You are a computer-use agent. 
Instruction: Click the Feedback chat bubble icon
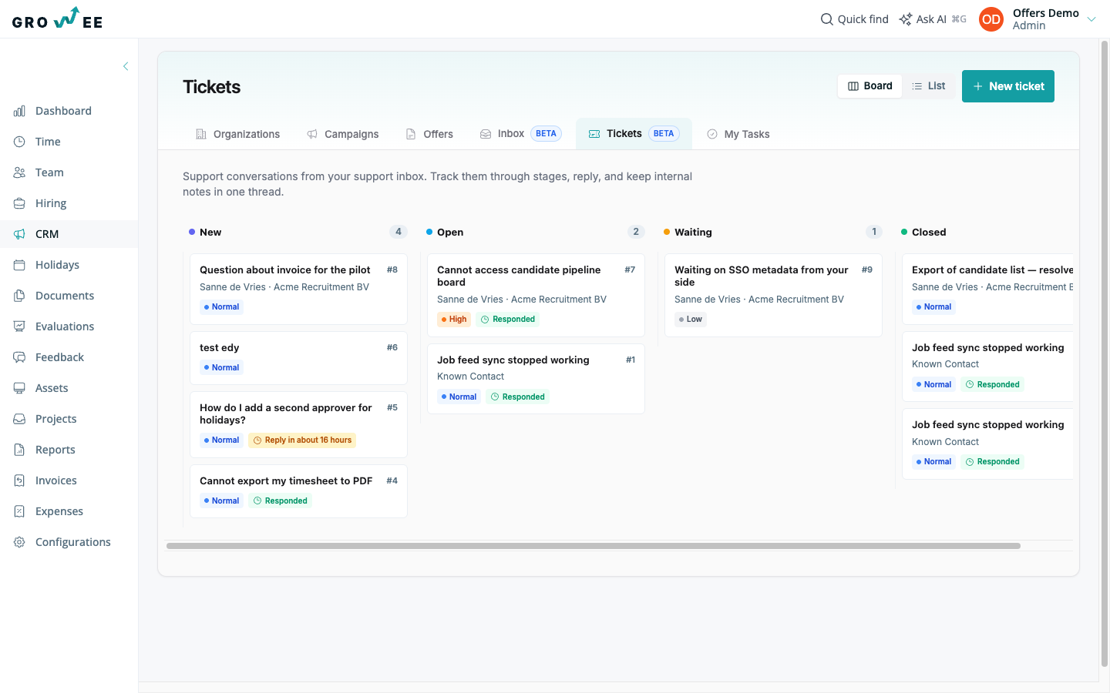[x=19, y=357]
